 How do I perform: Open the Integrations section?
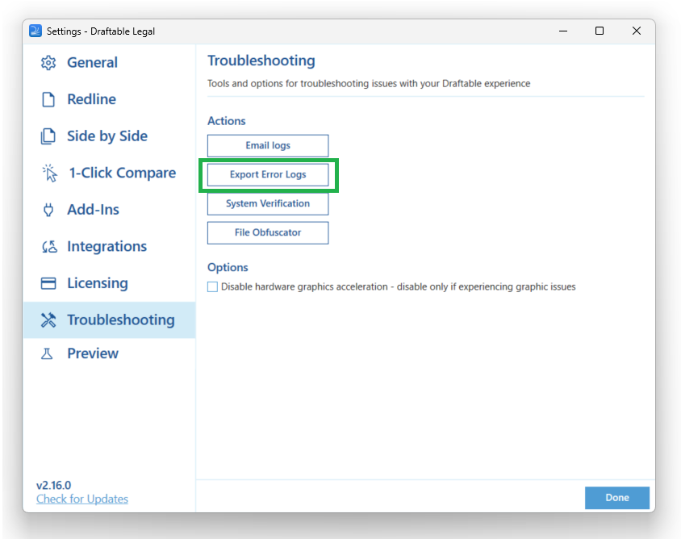(x=109, y=246)
